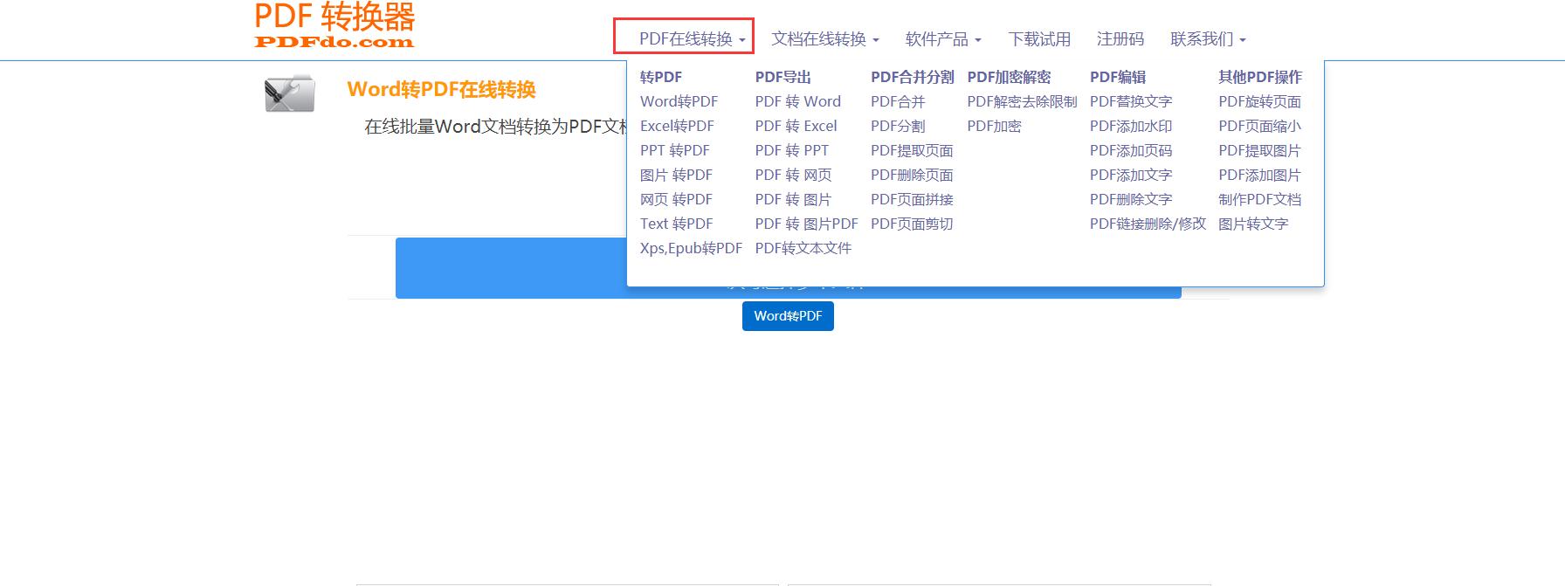
Task: Click the Word转PDF在线转换 page title
Action: [x=441, y=89]
